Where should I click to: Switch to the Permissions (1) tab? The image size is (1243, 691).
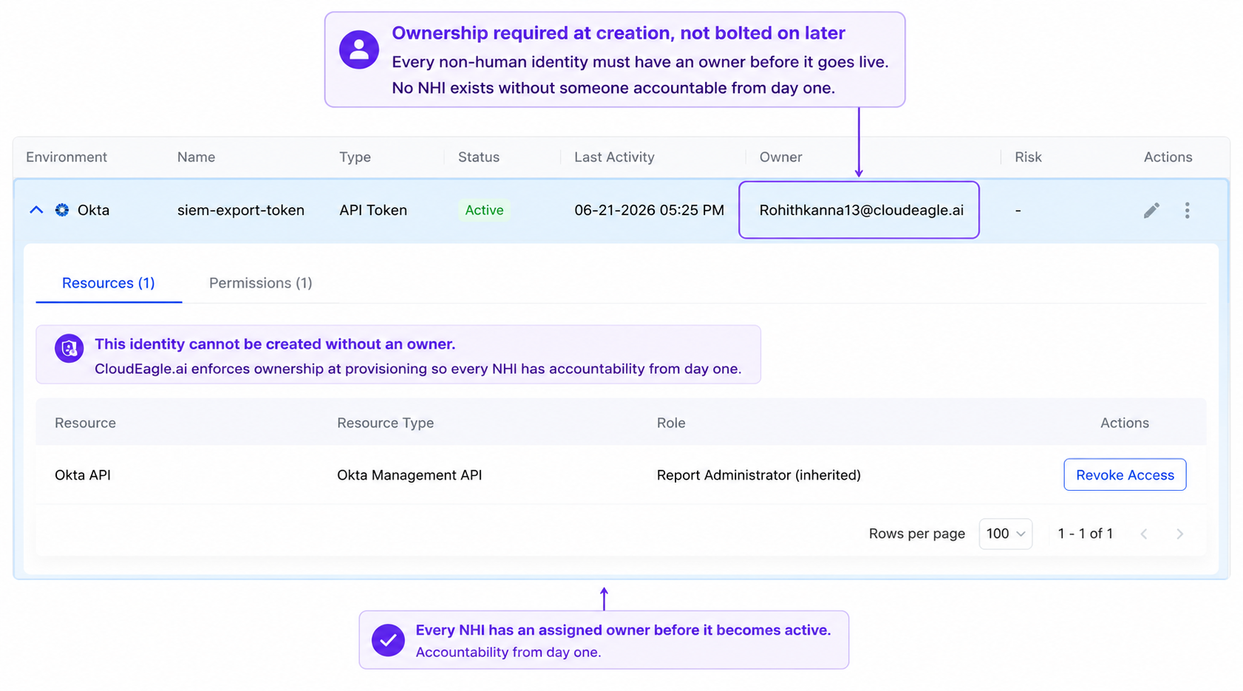[261, 283]
